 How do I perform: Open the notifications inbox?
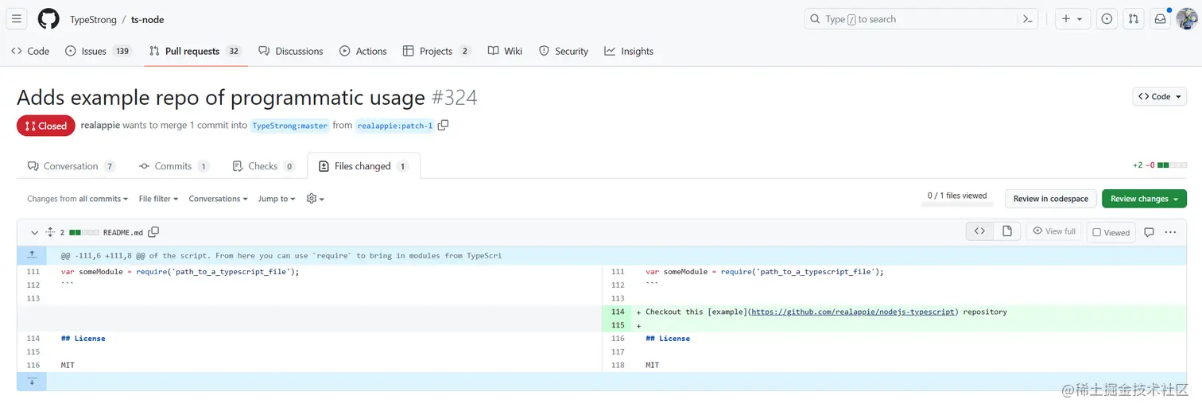[1161, 19]
